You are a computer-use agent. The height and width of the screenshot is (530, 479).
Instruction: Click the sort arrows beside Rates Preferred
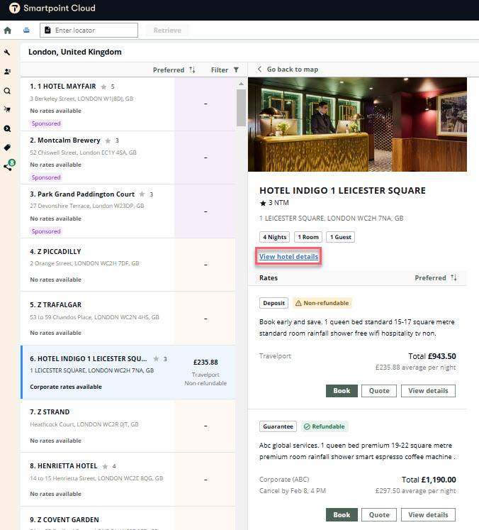pos(453,278)
